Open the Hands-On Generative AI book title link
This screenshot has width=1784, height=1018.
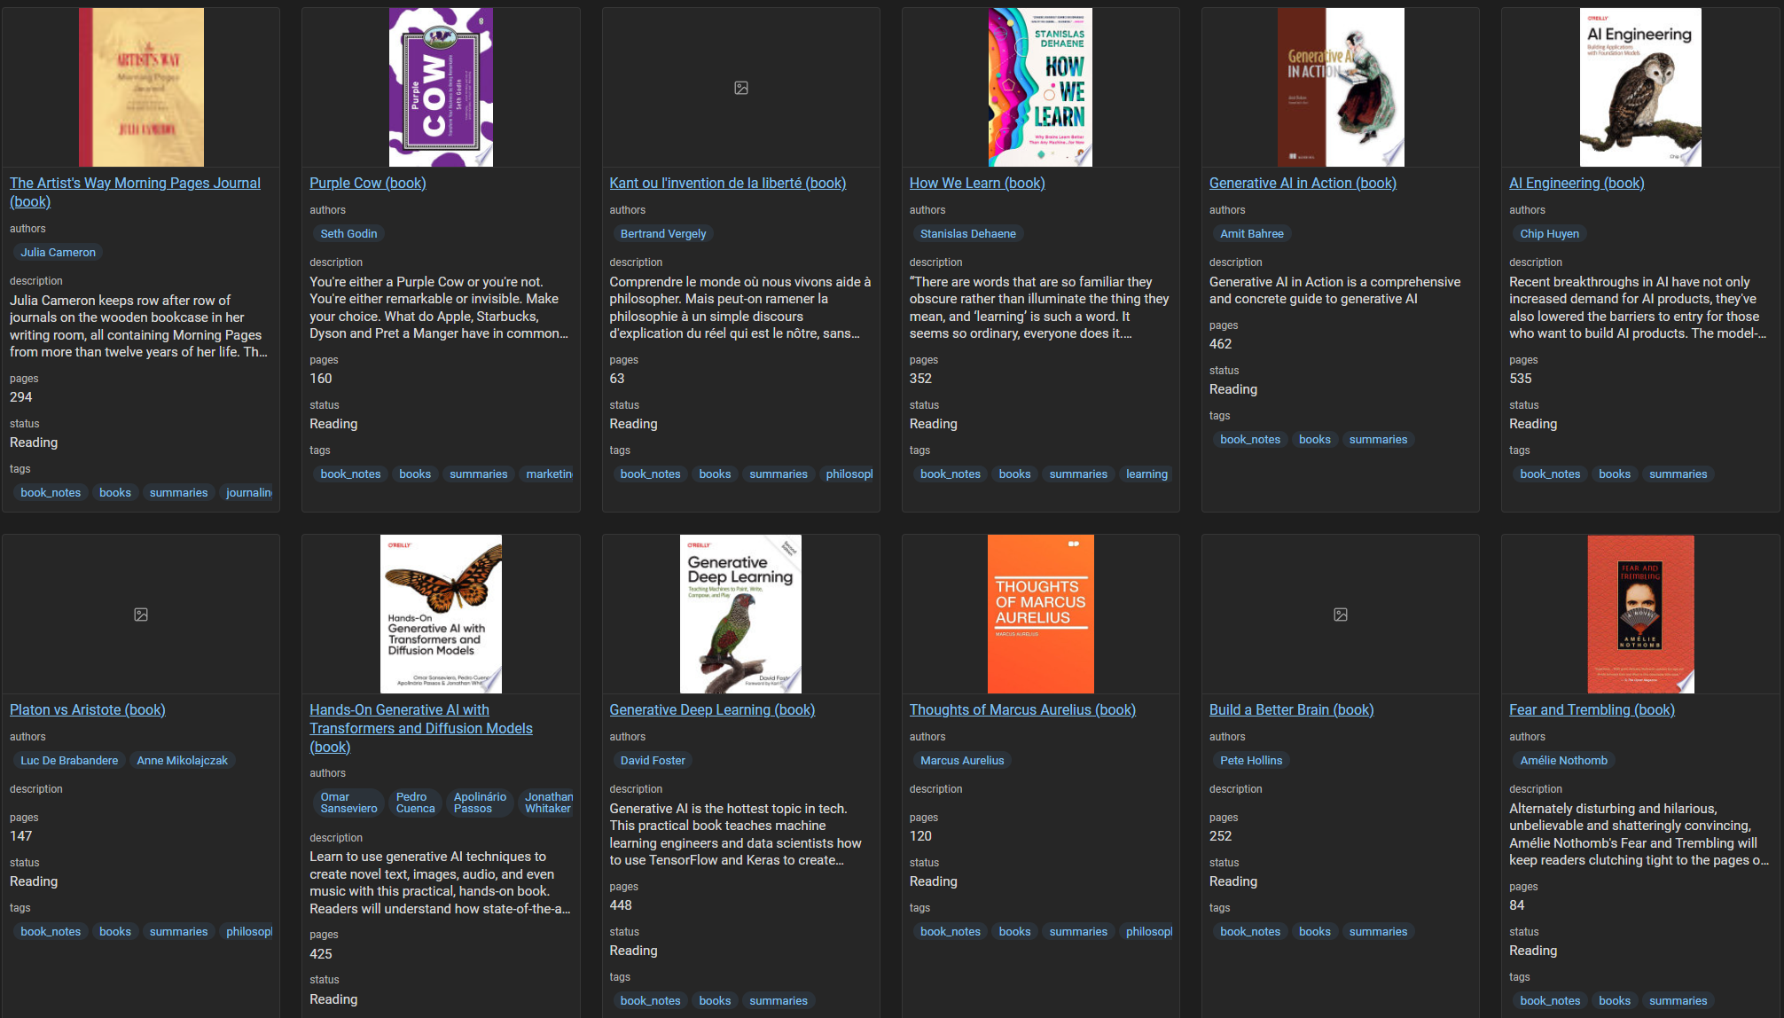(420, 728)
